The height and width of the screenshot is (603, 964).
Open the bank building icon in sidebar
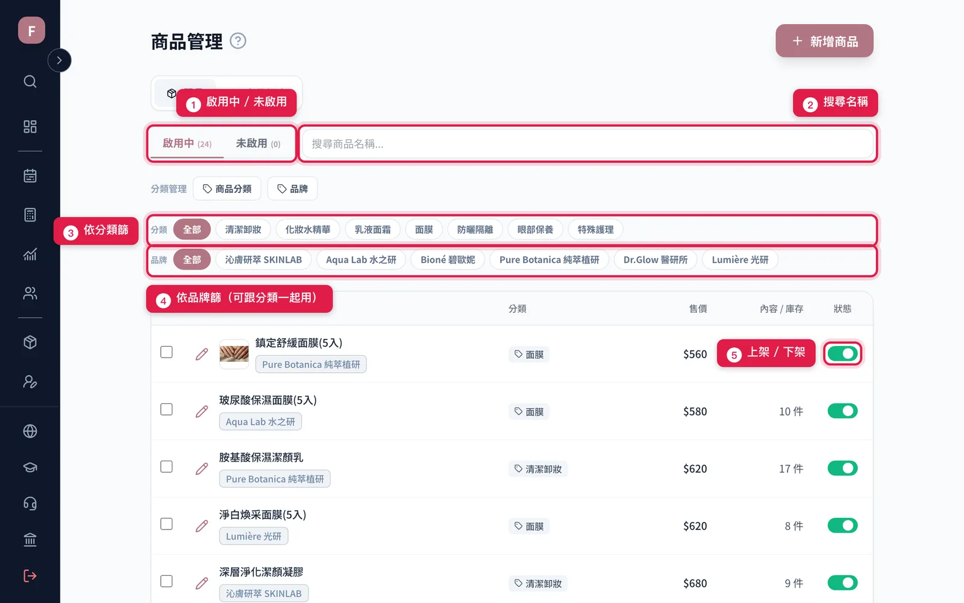(x=30, y=540)
